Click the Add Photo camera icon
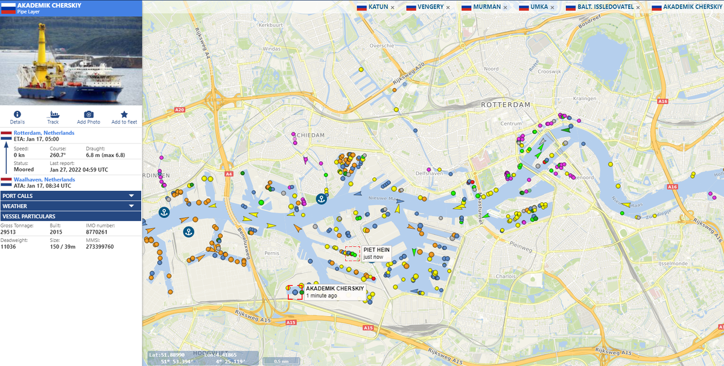724x366 pixels. [x=89, y=114]
